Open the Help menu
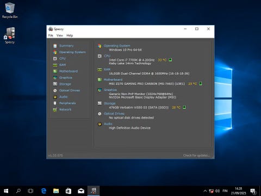Image resolution: width=261 pixels, height=196 pixels. point(70,35)
